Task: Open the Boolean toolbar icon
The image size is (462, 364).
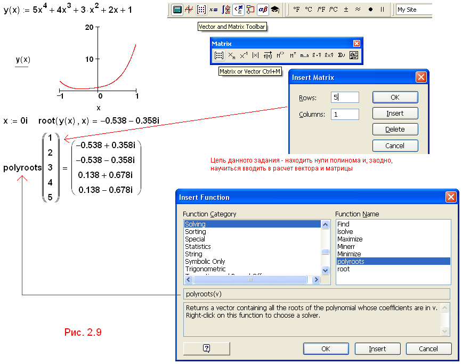Action: click(238, 10)
